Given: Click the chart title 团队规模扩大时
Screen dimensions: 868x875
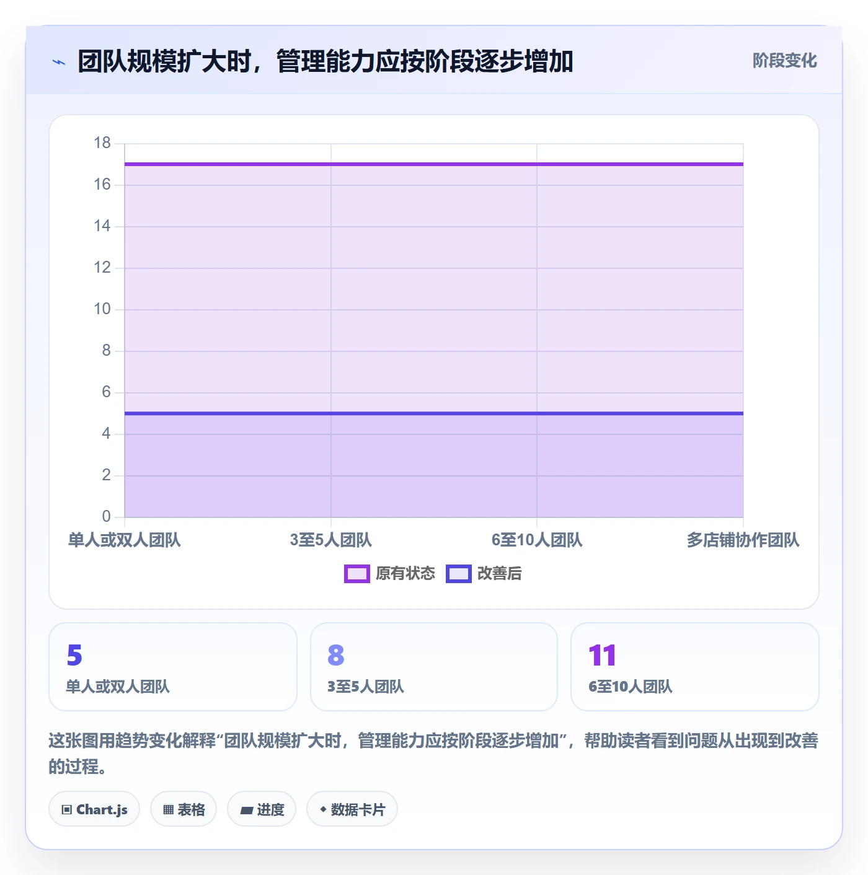Looking at the screenshot, I should tap(325, 61).
